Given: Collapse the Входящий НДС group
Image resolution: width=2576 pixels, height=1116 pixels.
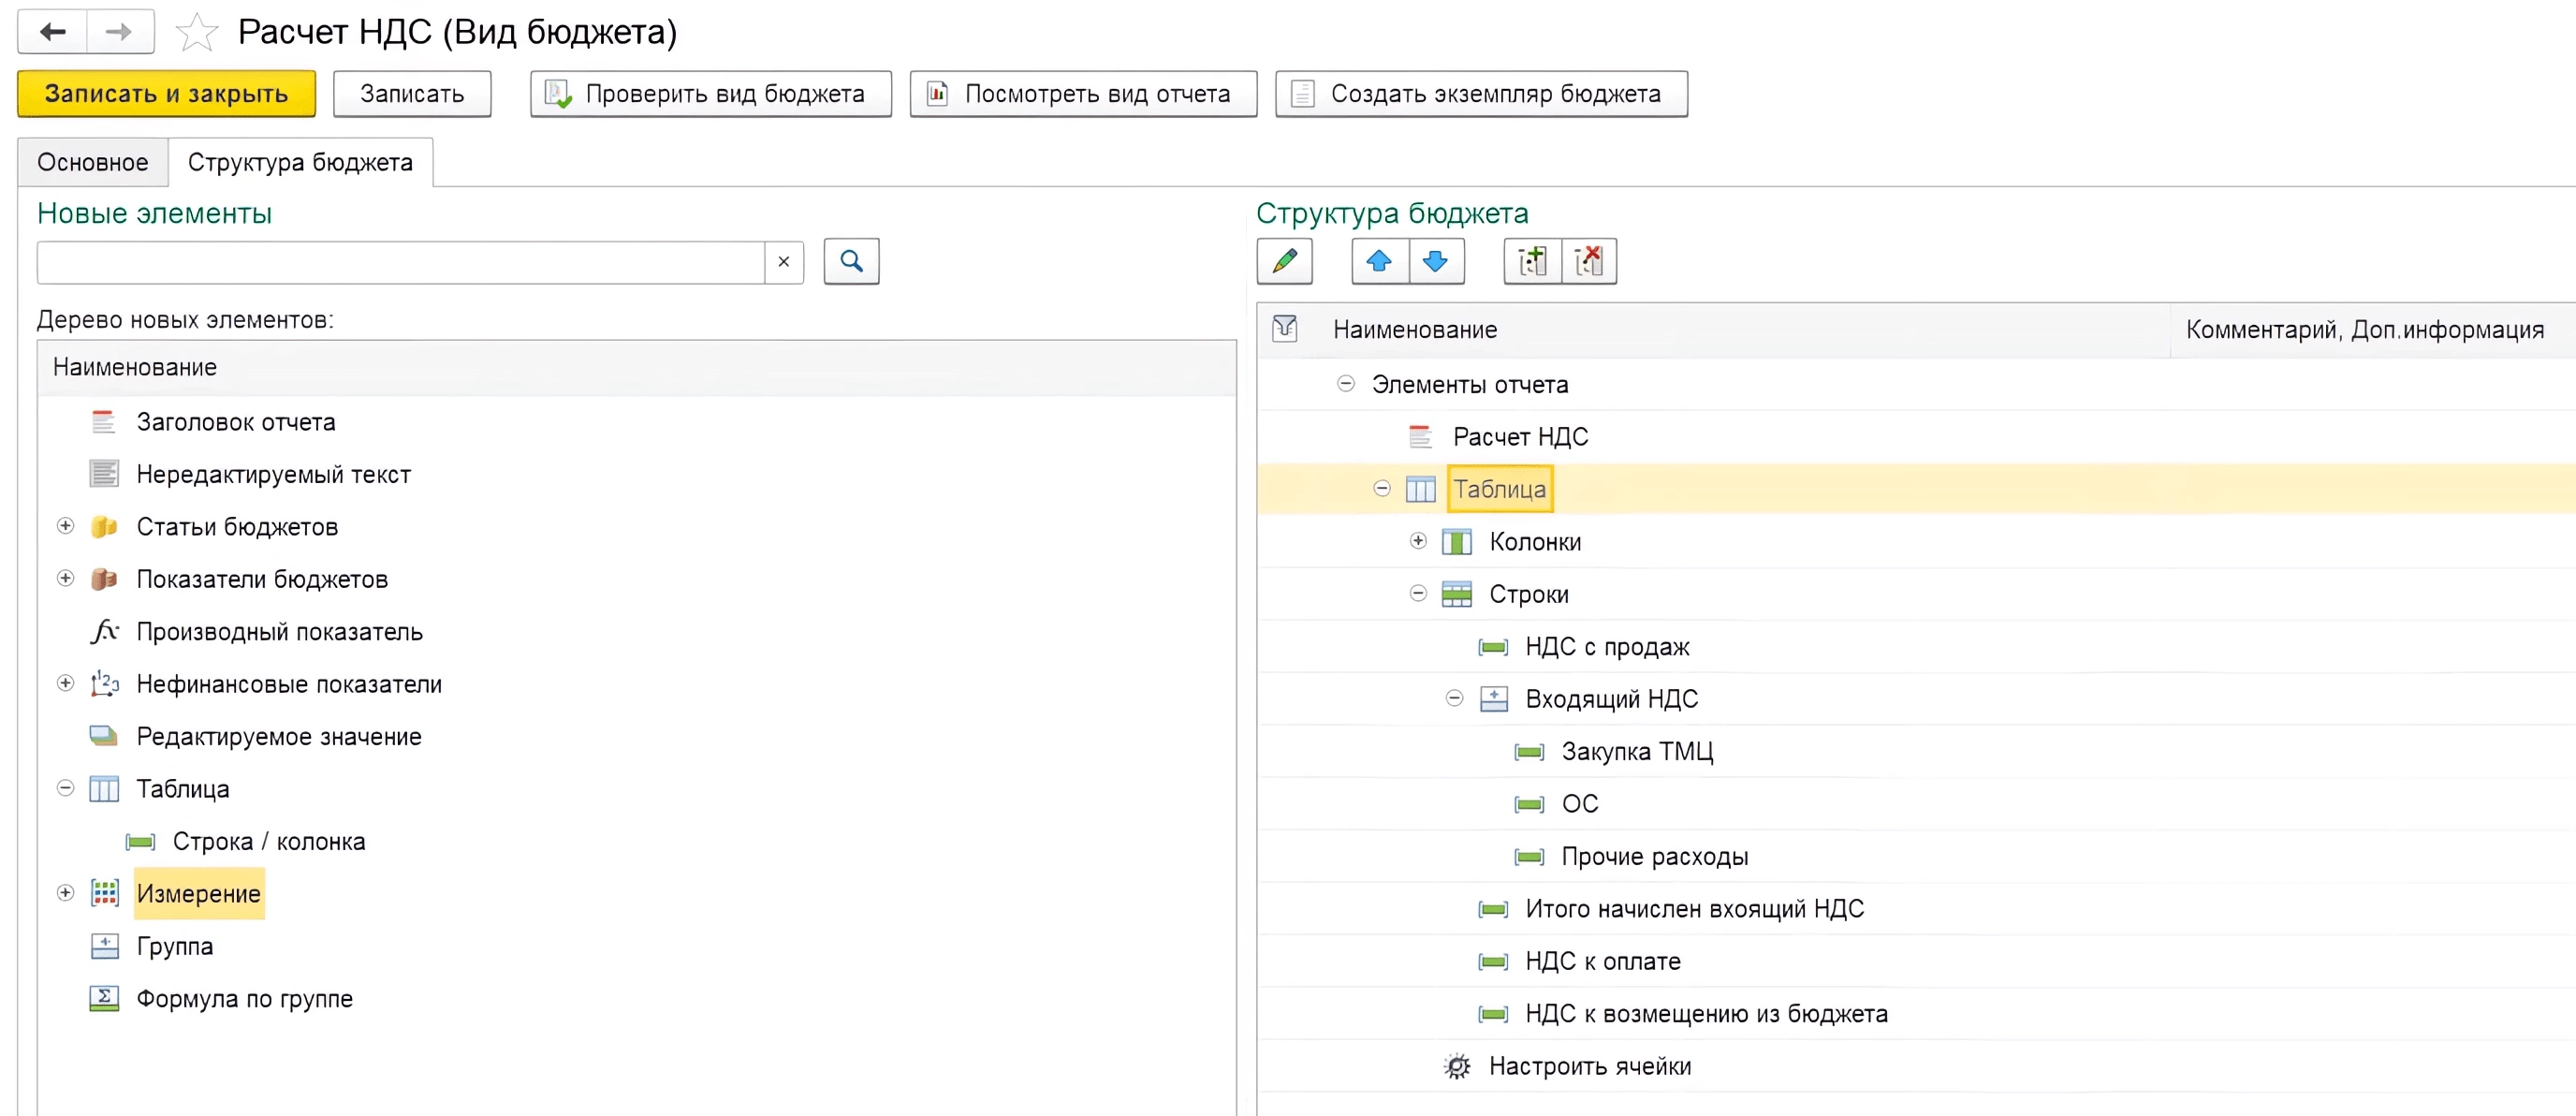Looking at the screenshot, I should [x=1454, y=698].
